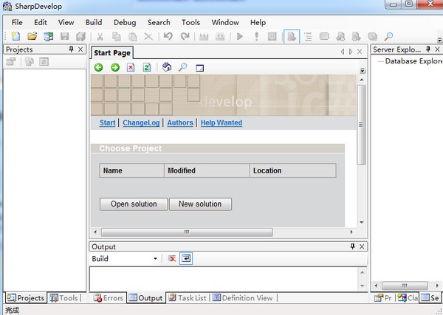Click the exclamation mark toolbar icon

[x=256, y=36]
